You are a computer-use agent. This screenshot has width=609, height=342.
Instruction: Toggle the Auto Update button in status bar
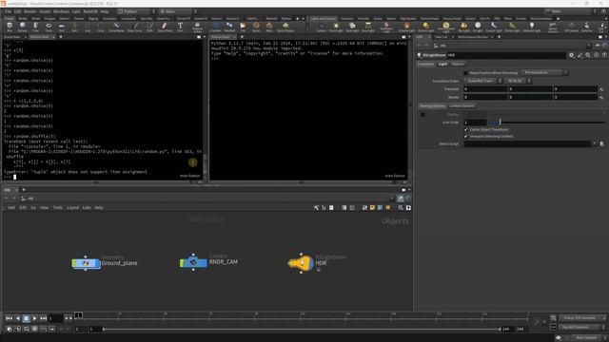pyautogui.click(x=586, y=338)
